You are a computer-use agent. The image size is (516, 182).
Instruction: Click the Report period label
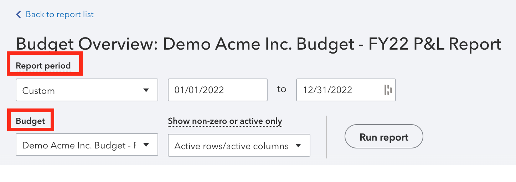(x=43, y=66)
